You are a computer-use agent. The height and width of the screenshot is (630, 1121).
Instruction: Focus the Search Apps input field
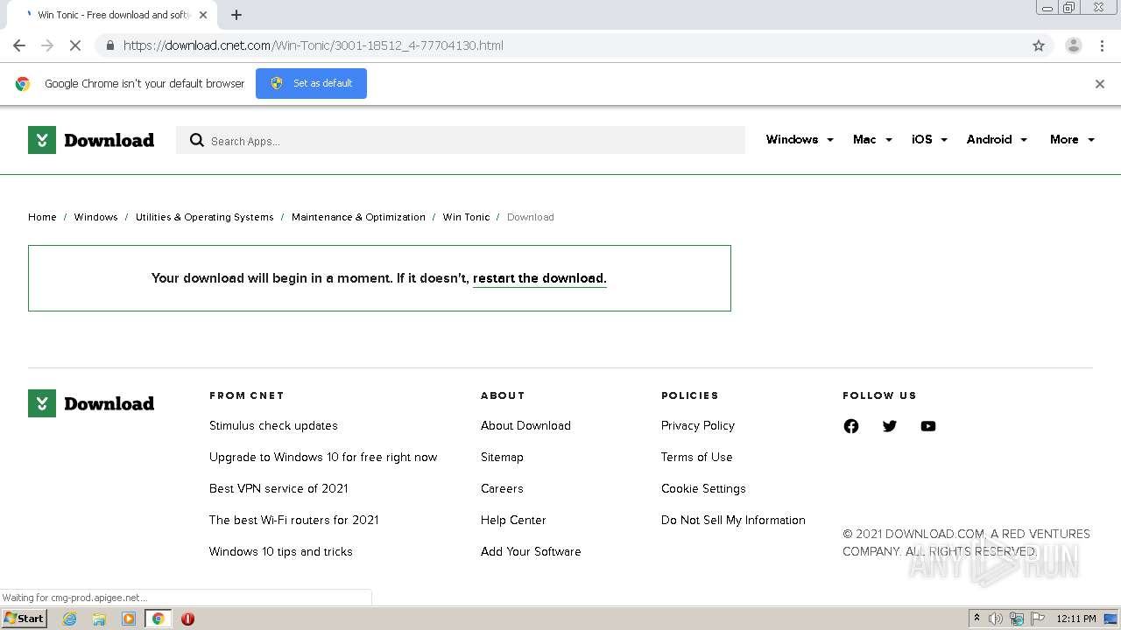(x=461, y=140)
